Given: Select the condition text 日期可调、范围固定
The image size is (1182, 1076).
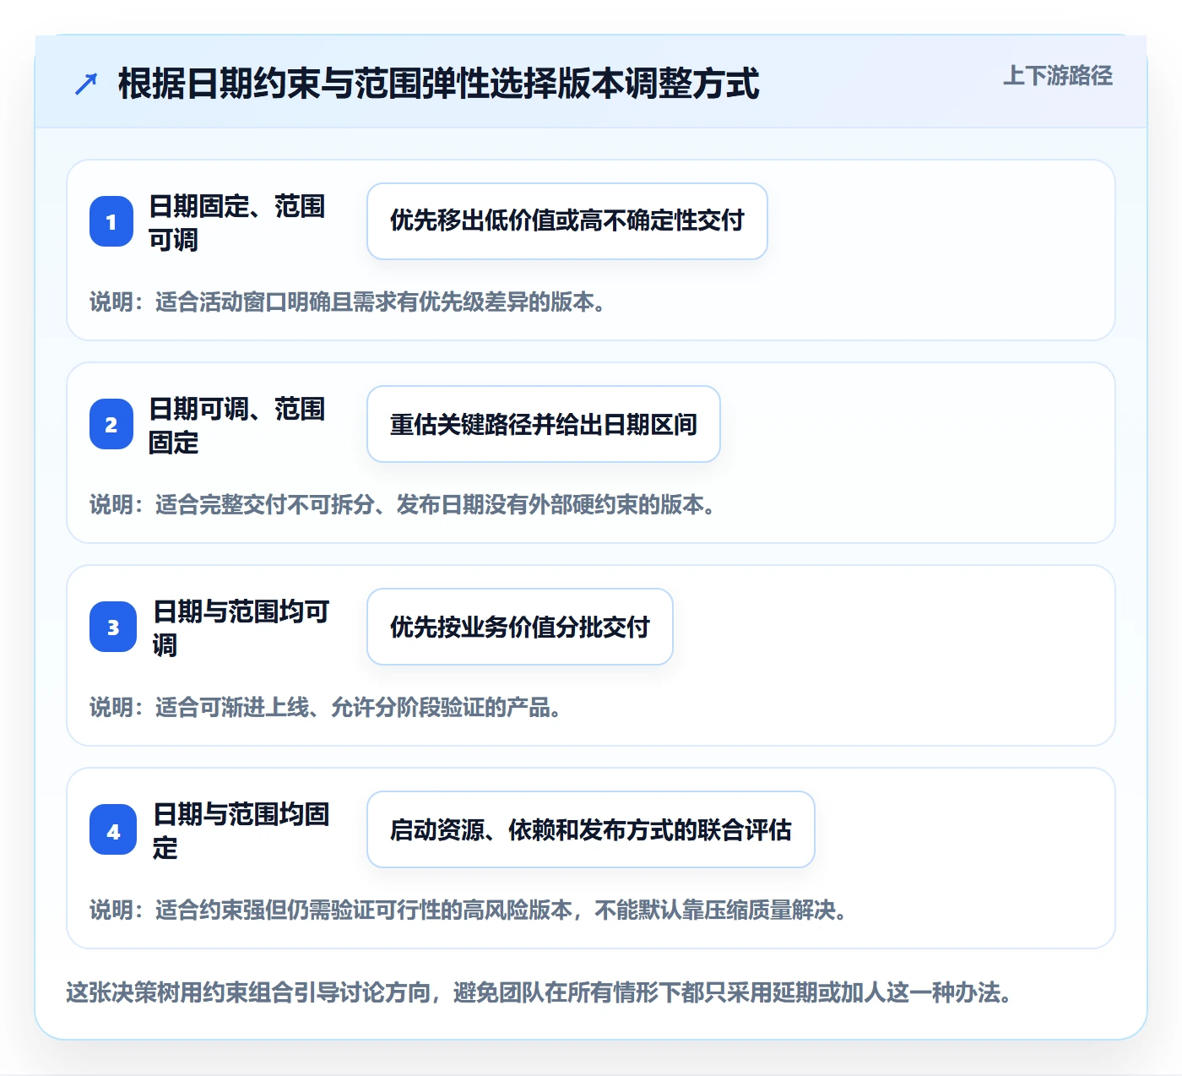Looking at the screenshot, I should (237, 425).
